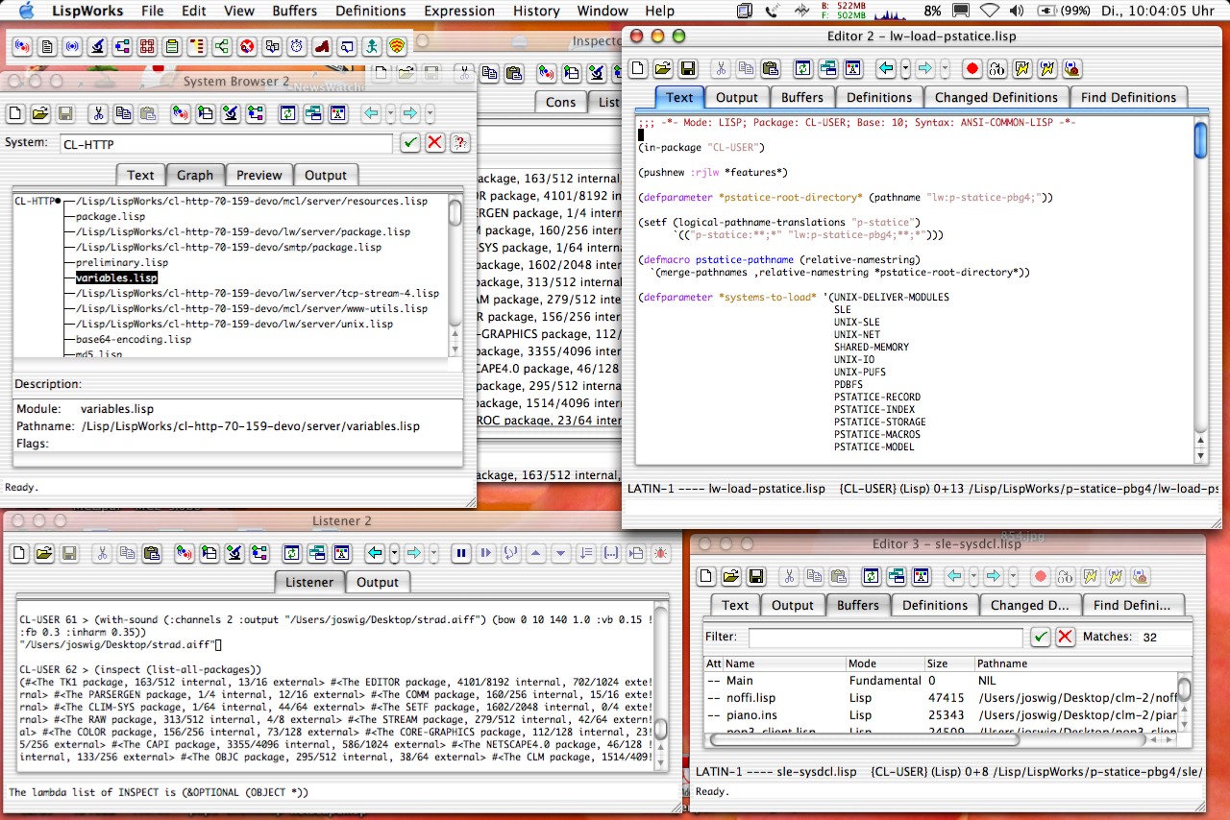Viewport: 1230px width, 820px height.
Task: Click the red X beside Filter in Editor 3
Action: tap(1066, 637)
